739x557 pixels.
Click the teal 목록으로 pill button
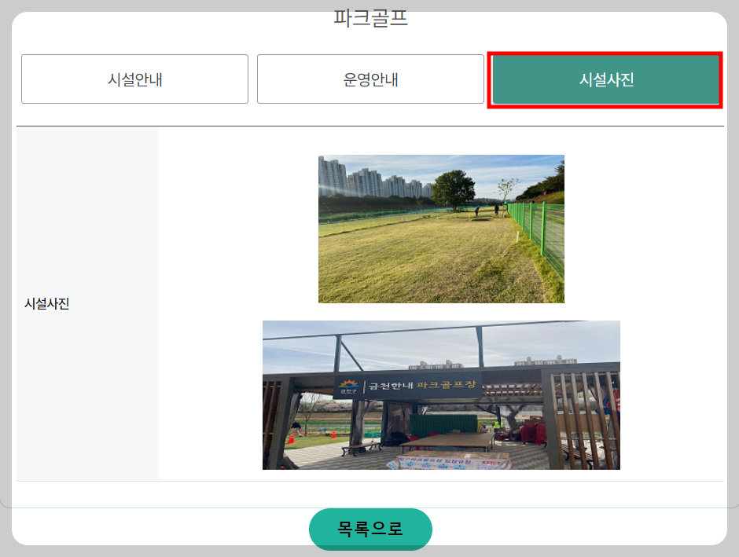pos(369,530)
